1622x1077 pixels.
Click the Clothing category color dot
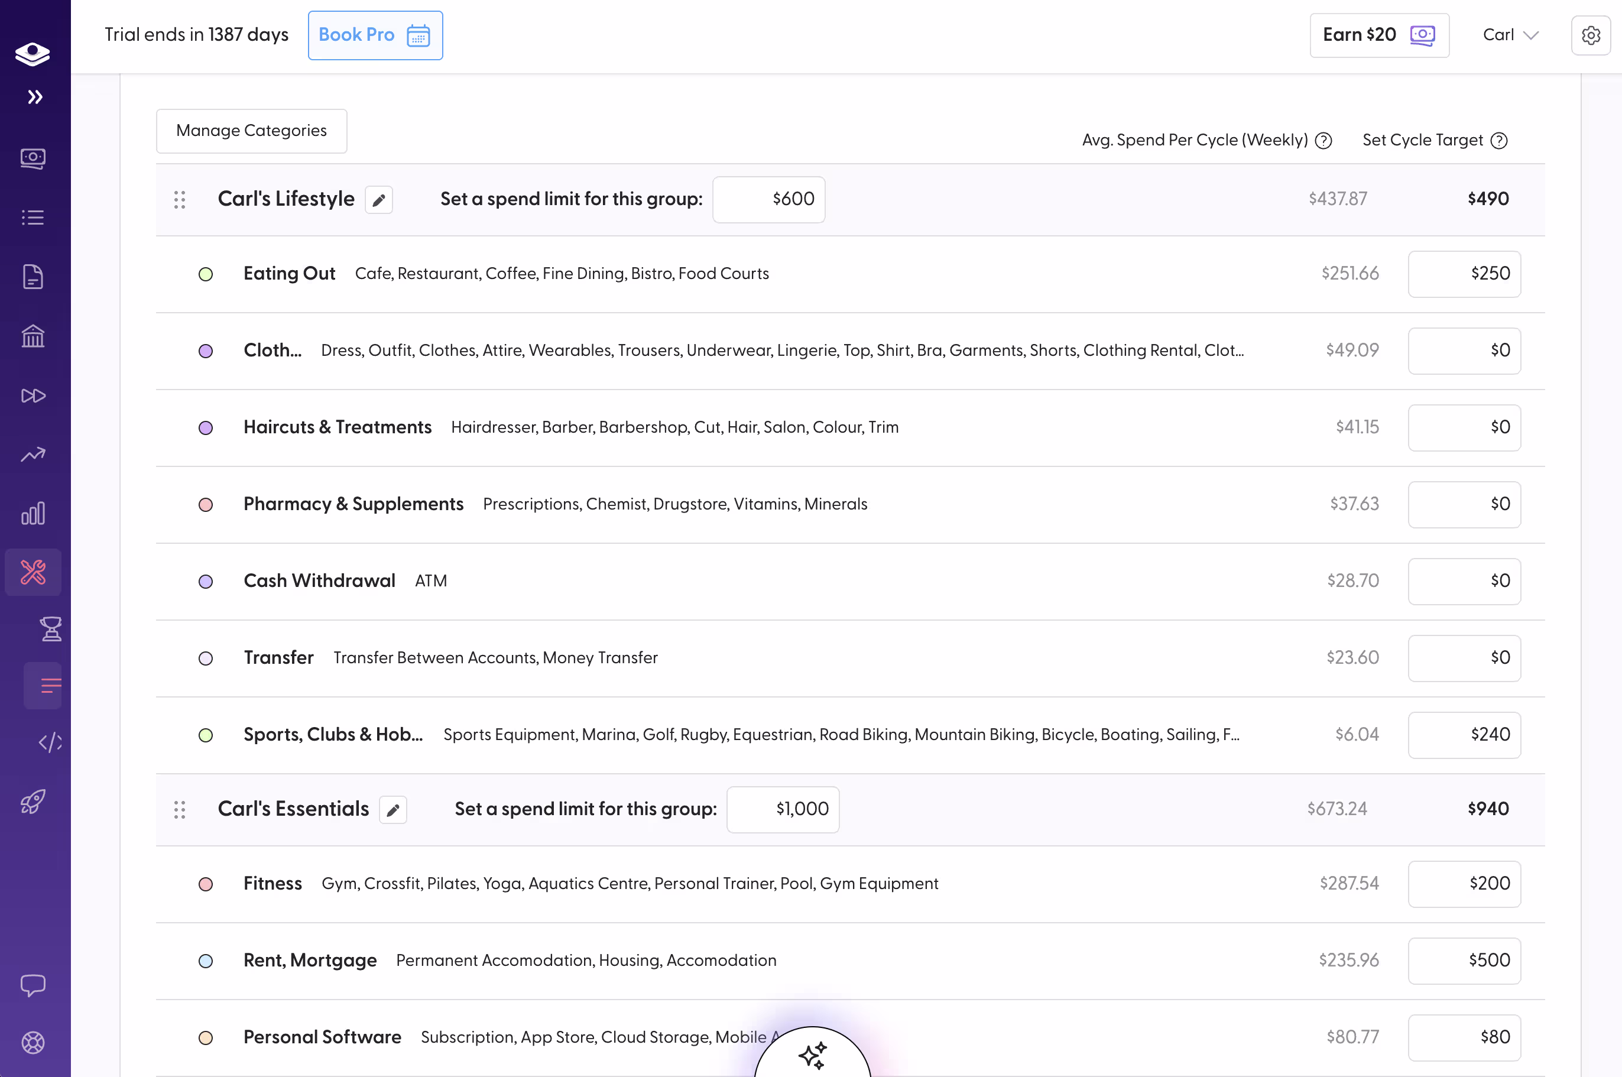(x=205, y=351)
